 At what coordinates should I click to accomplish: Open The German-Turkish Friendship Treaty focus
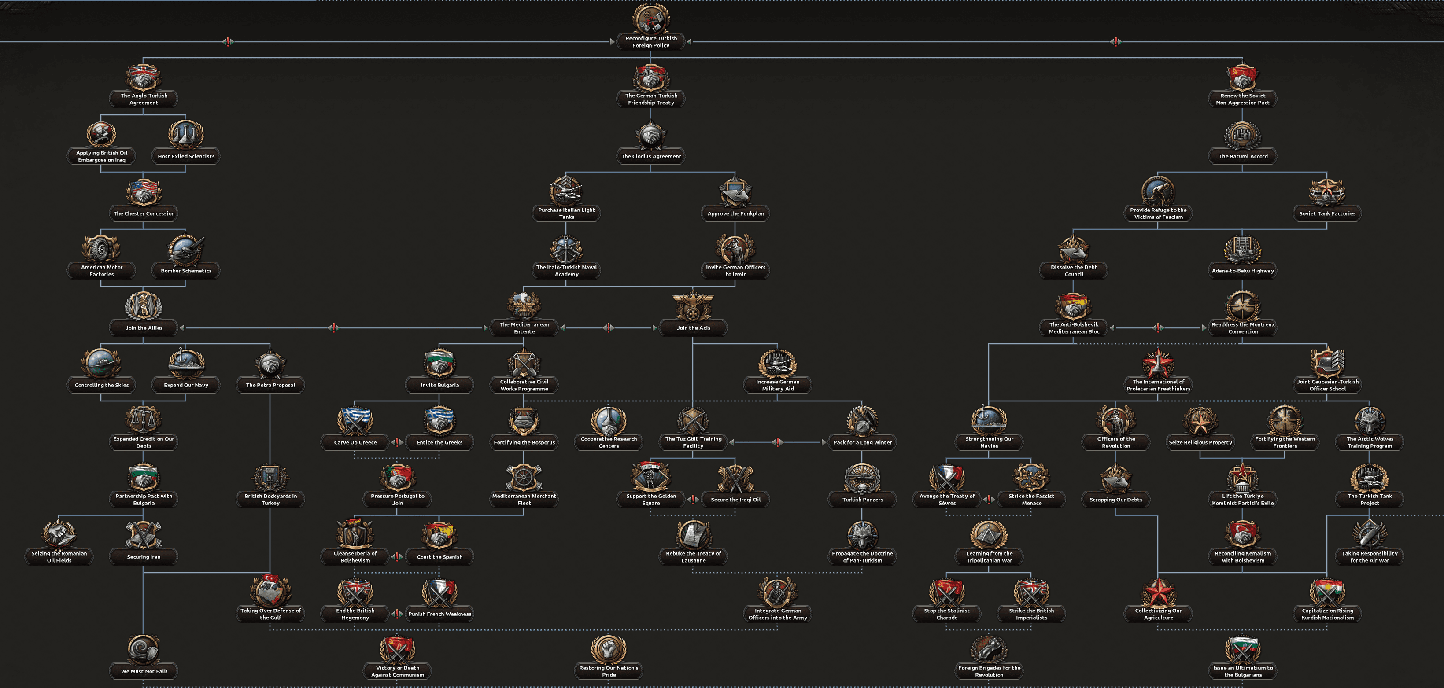tap(651, 77)
